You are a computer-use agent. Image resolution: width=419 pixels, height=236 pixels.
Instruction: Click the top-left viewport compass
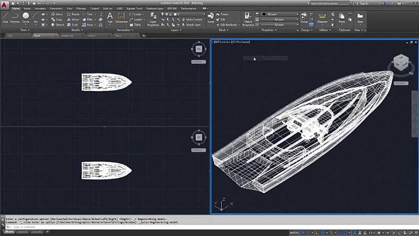(199, 49)
